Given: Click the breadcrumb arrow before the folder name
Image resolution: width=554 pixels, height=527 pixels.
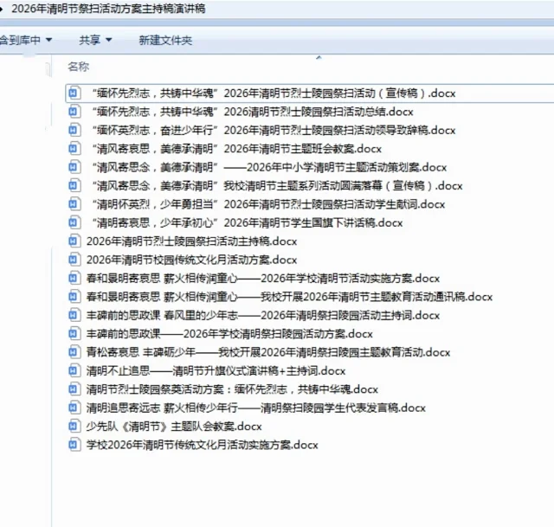Looking at the screenshot, I should [5, 9].
